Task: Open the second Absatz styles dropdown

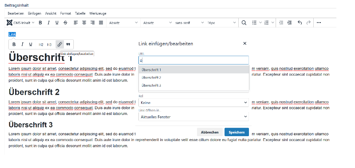Action: click(158, 23)
